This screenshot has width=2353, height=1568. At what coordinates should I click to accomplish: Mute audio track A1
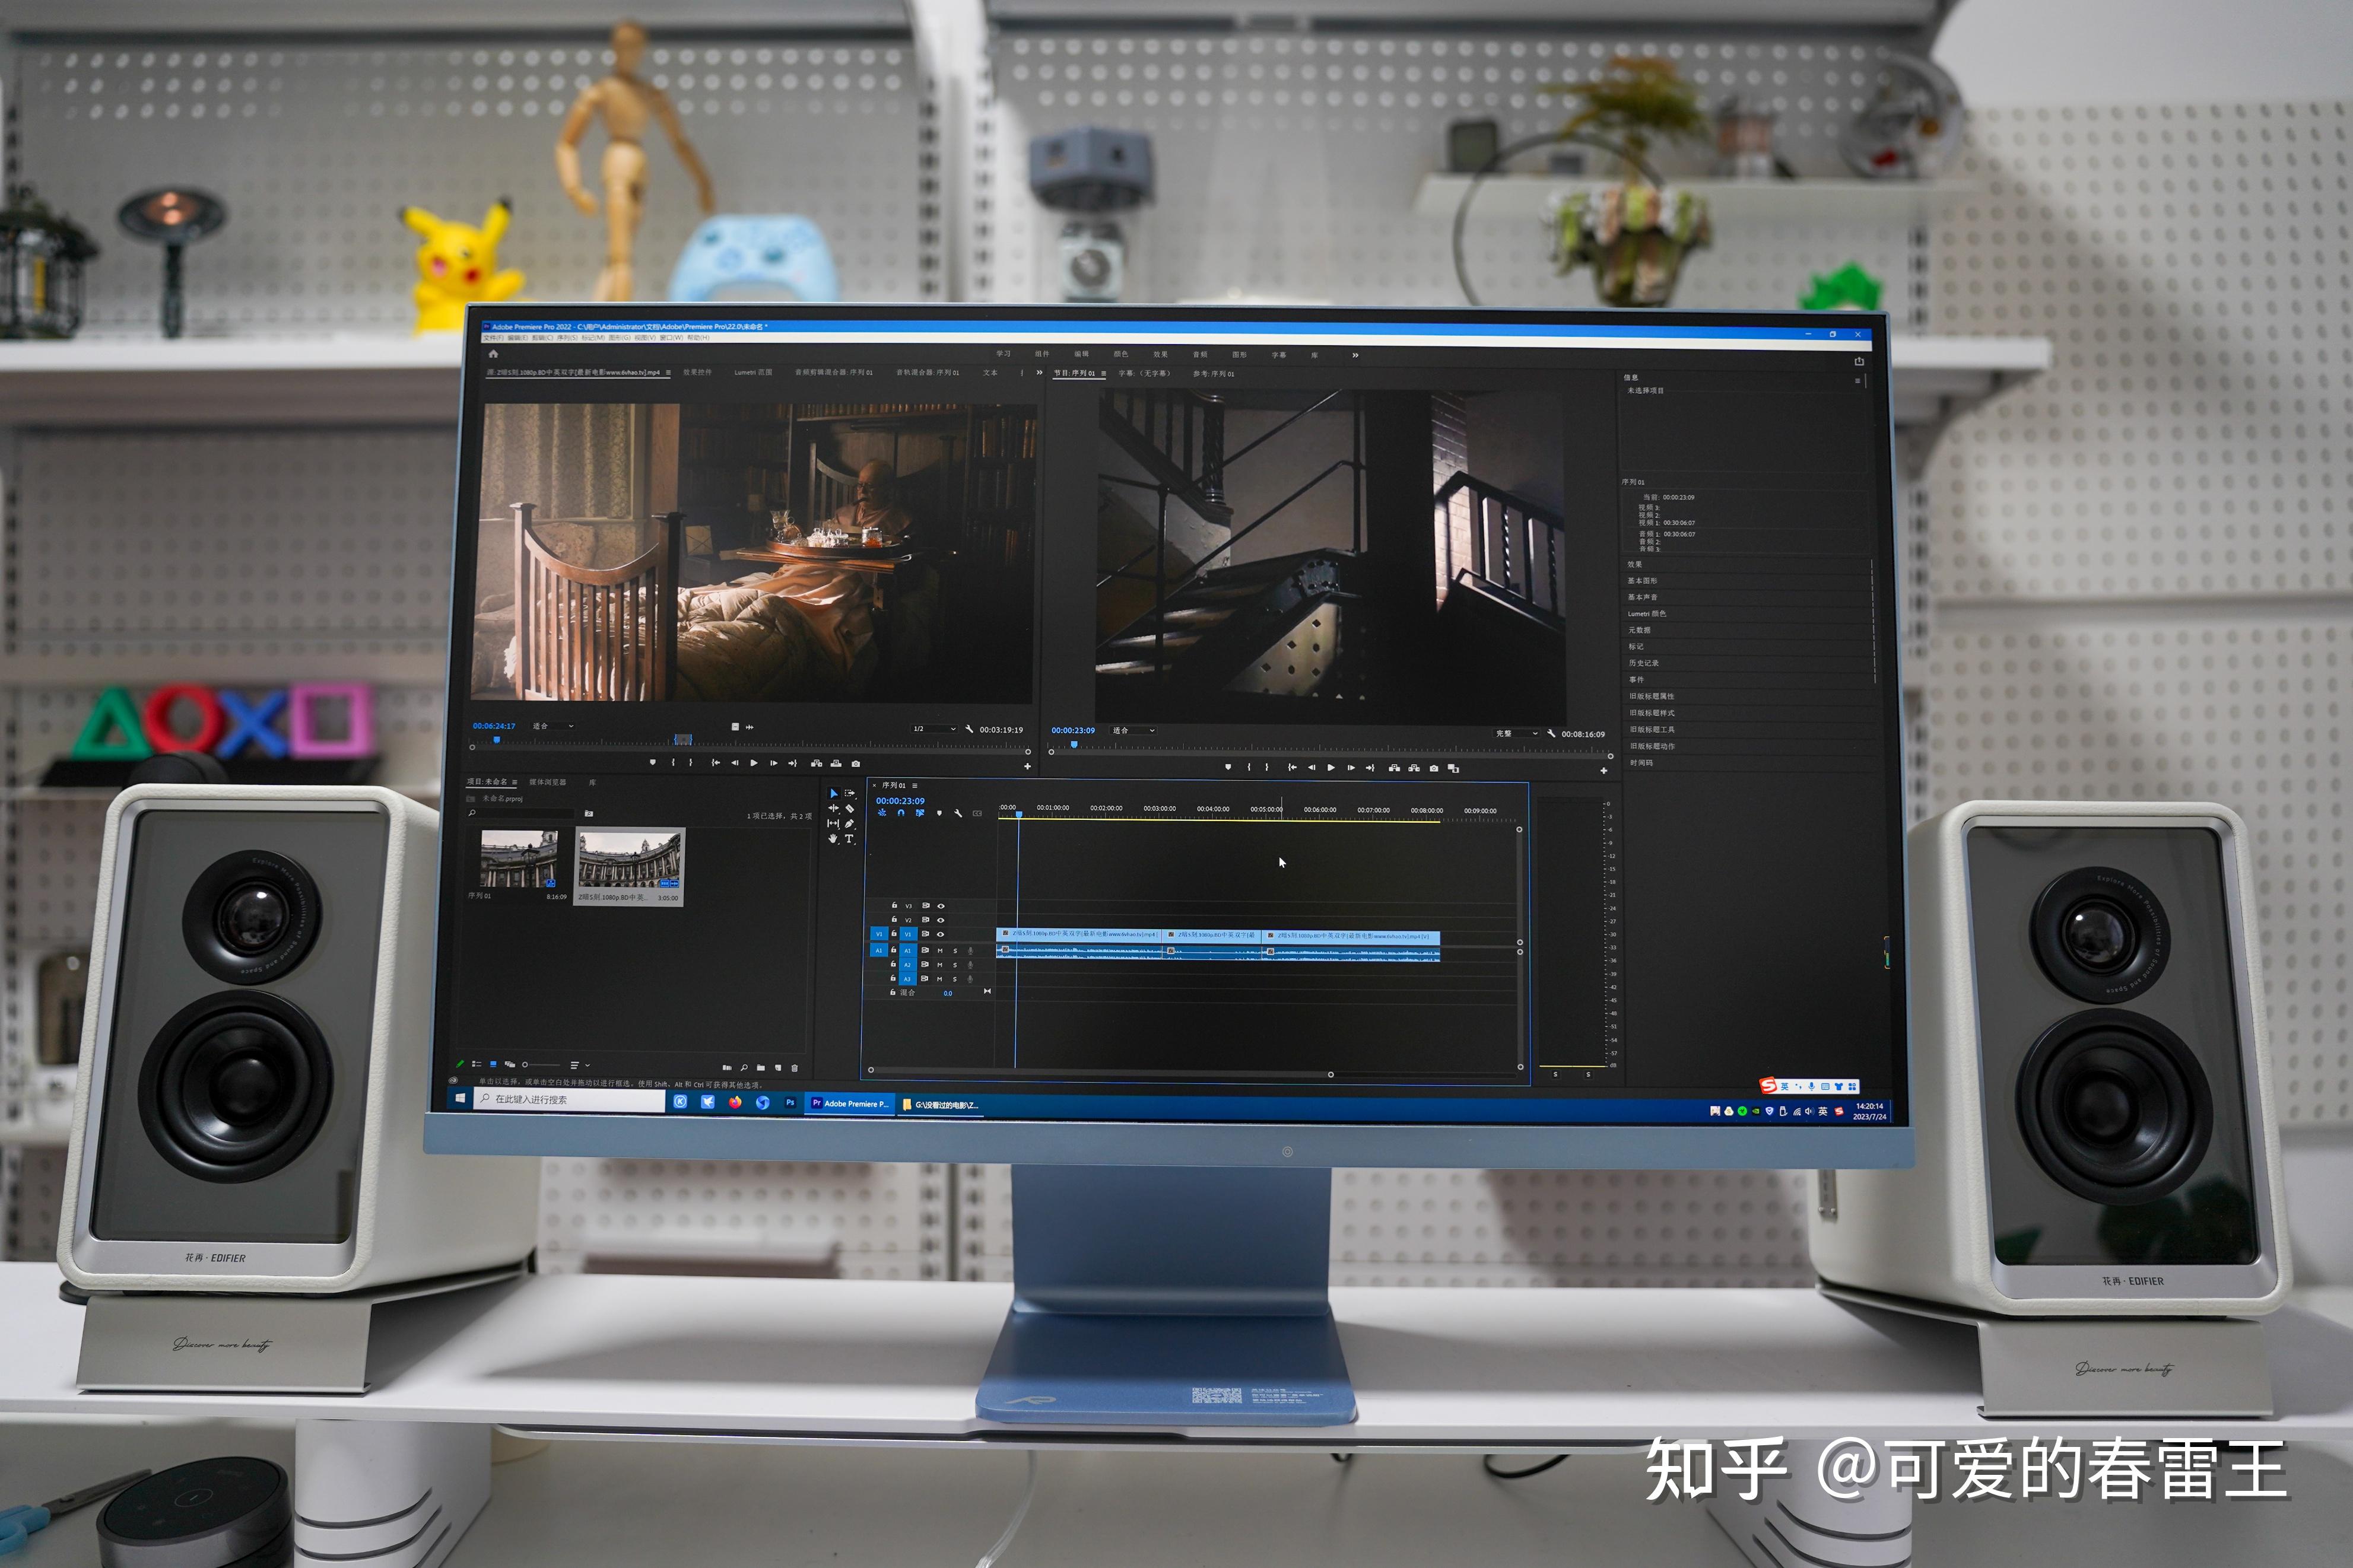pos(940,950)
